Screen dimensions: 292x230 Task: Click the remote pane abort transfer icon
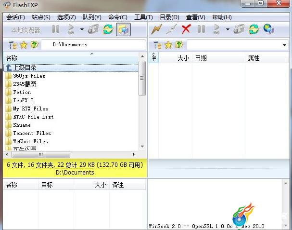click(239, 29)
